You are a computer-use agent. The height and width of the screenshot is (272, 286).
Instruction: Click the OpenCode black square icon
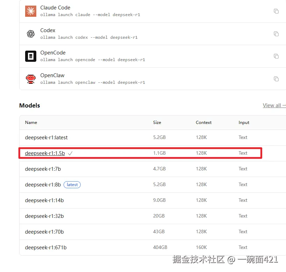click(x=31, y=56)
